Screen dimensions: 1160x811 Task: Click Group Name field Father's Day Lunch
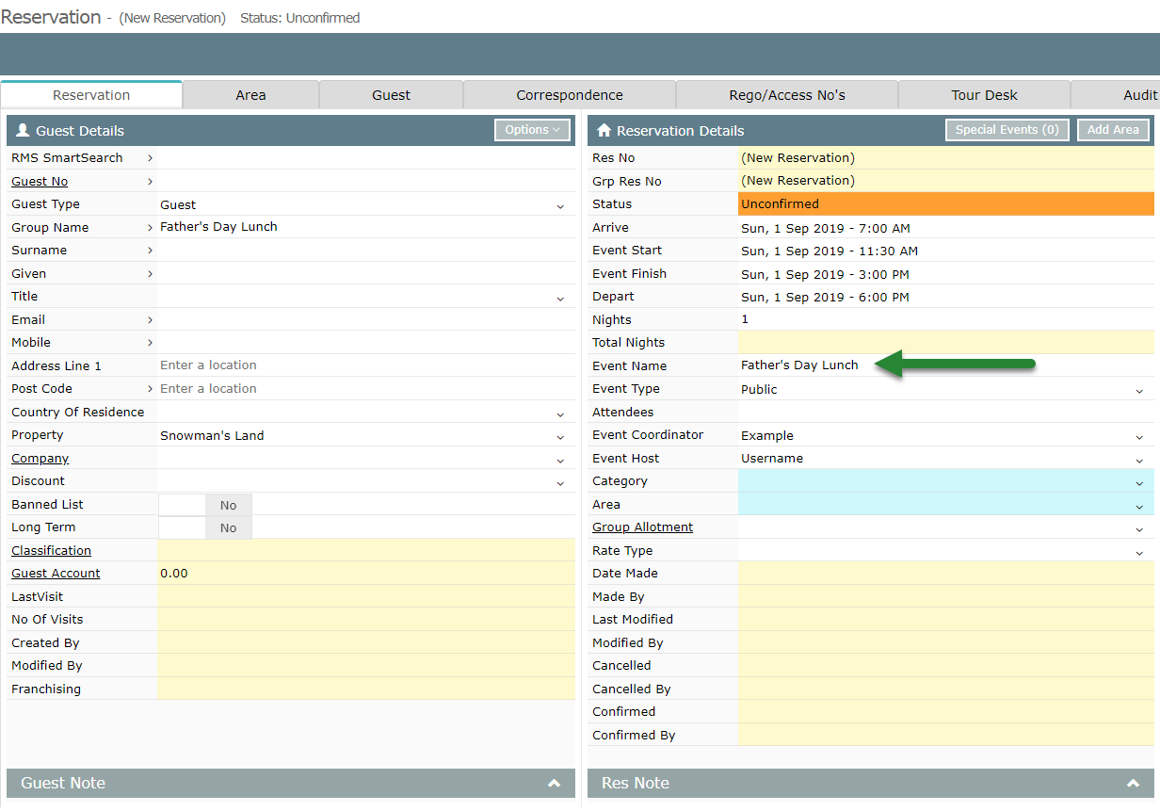[366, 228]
